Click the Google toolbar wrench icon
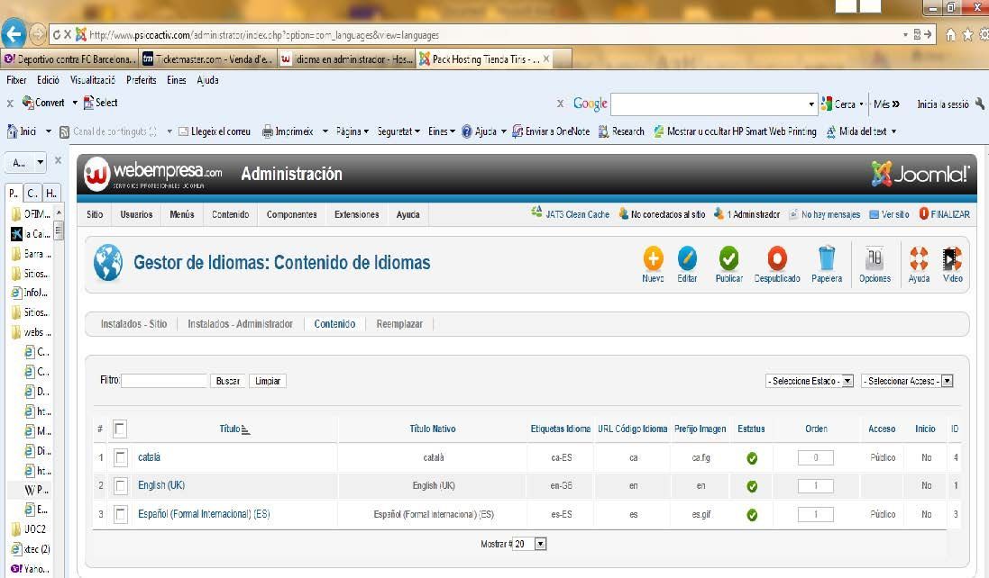Image resolution: width=989 pixels, height=578 pixels. [x=980, y=104]
